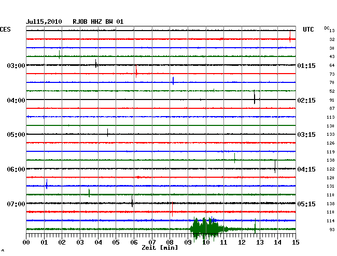Click minute 00 on the time axis

(x=26, y=243)
